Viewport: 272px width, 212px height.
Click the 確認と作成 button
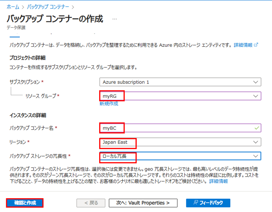[25, 203]
